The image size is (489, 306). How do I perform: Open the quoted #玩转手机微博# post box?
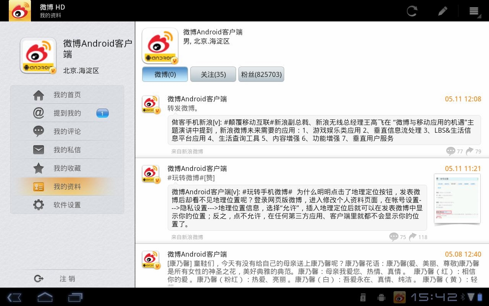(297, 208)
